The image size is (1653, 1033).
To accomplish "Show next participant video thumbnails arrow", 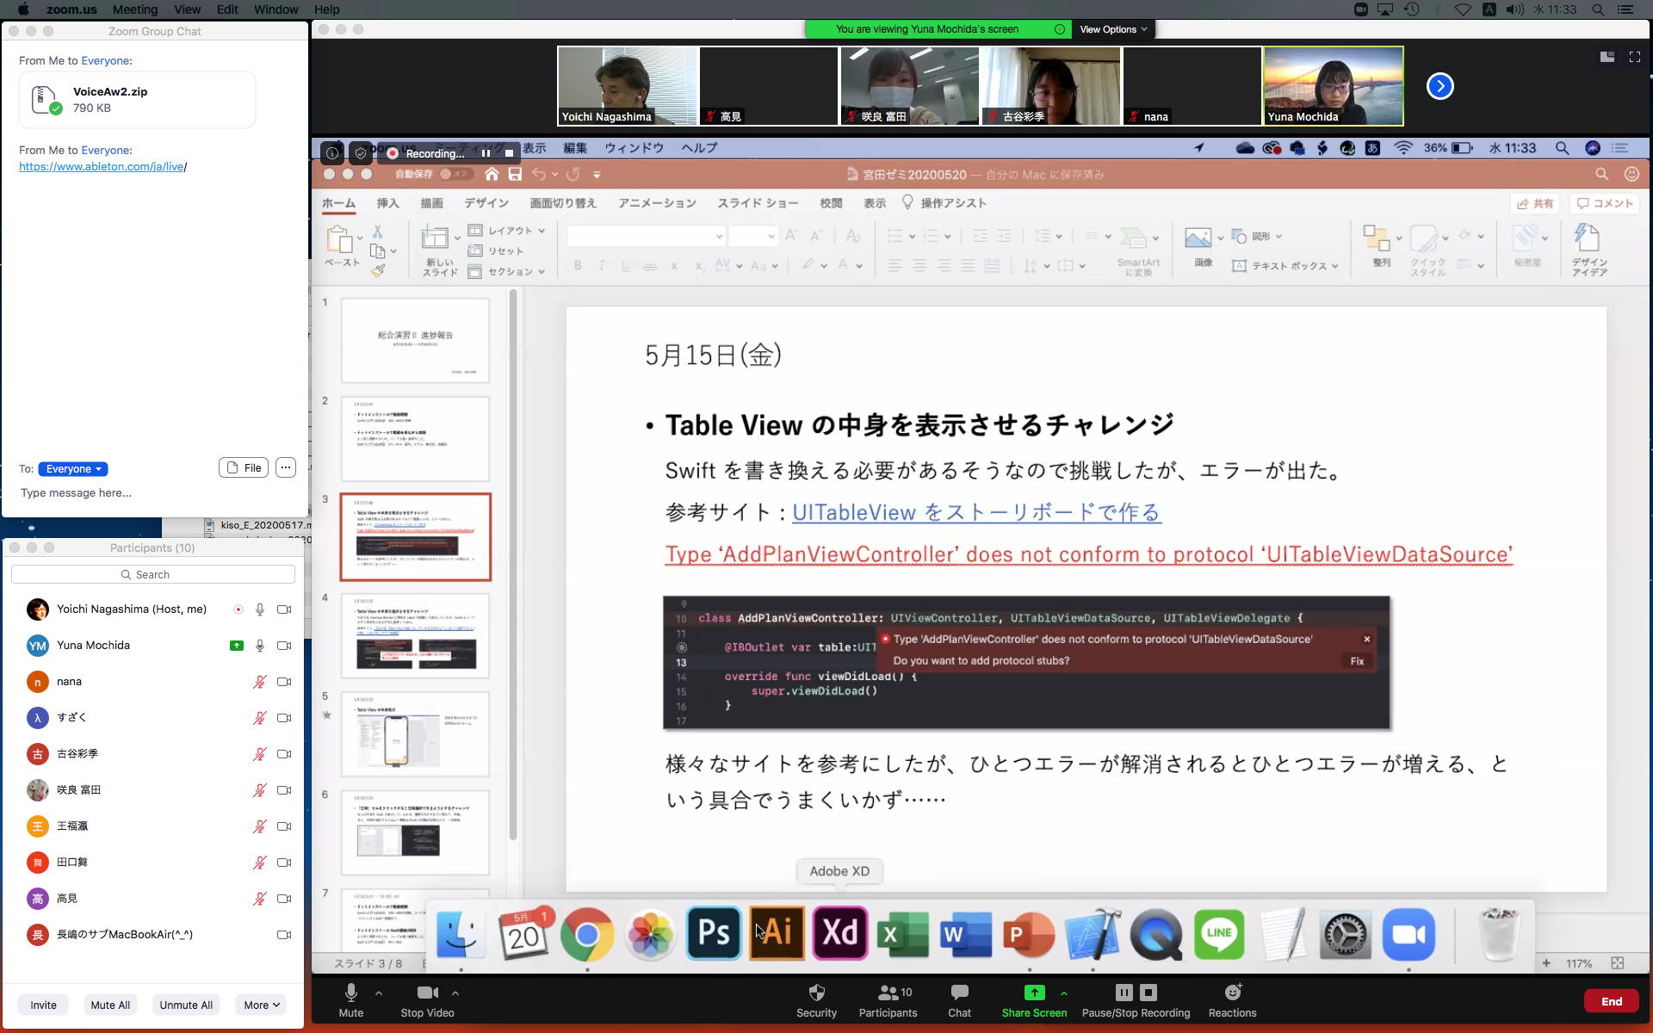I will point(1439,86).
